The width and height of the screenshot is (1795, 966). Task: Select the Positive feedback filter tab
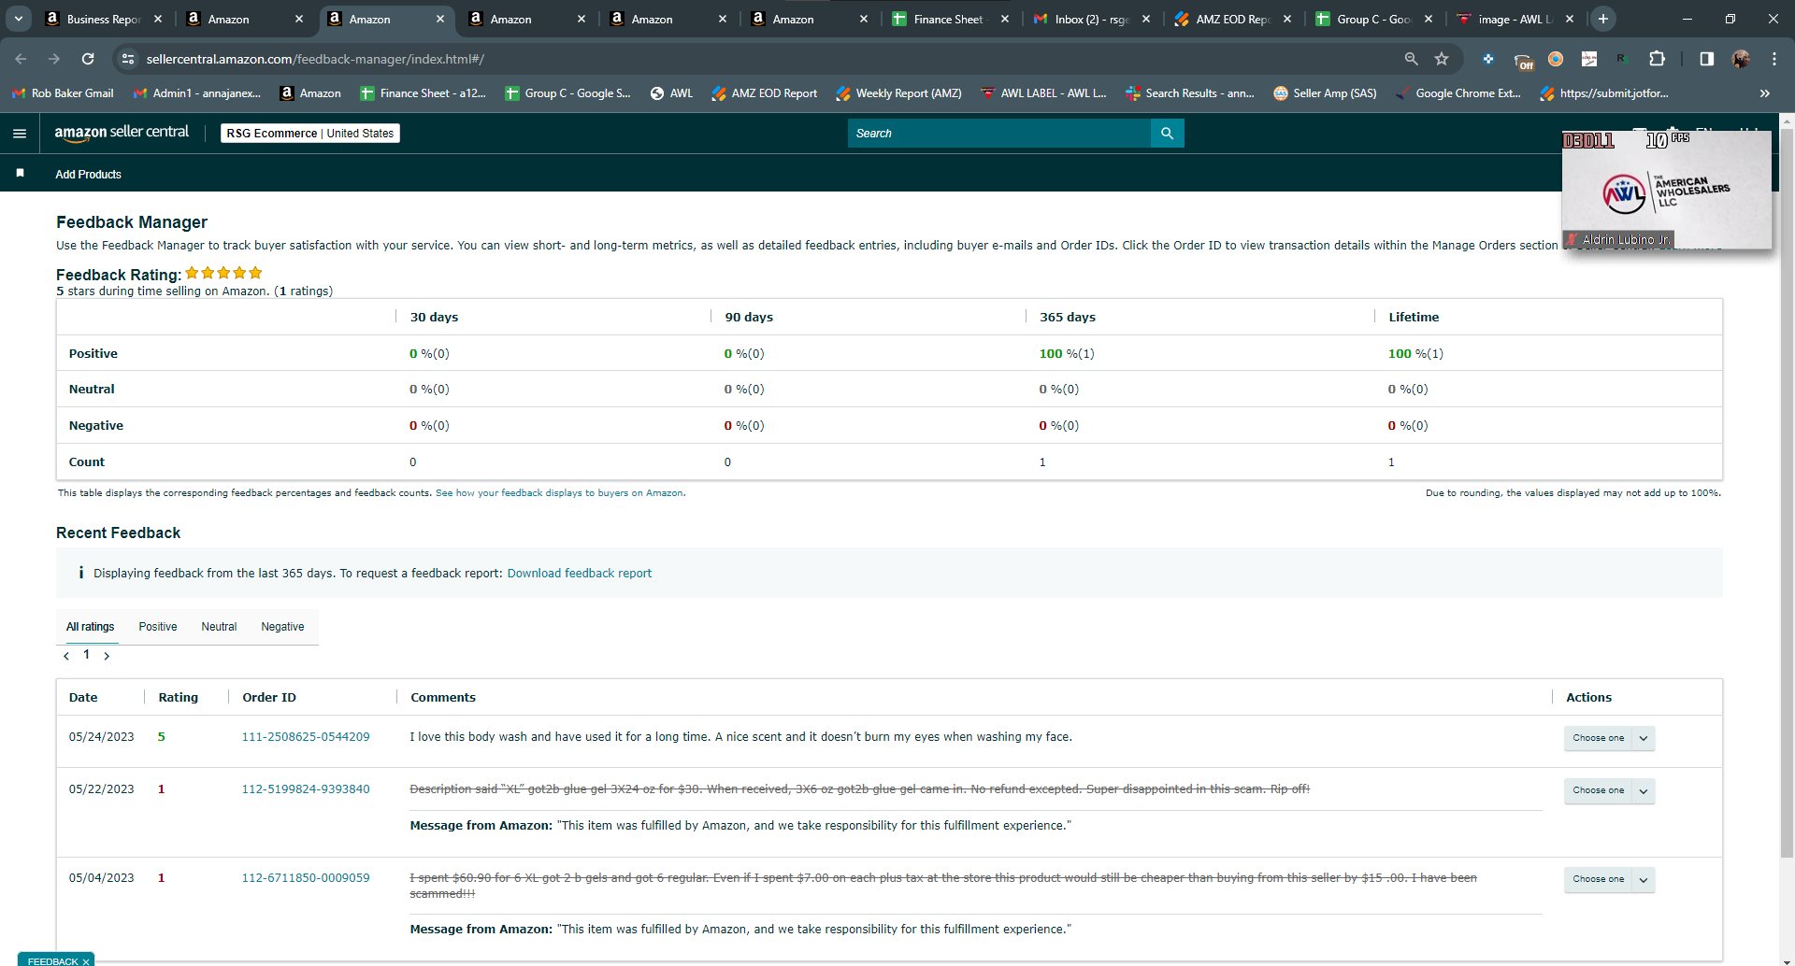point(158,627)
